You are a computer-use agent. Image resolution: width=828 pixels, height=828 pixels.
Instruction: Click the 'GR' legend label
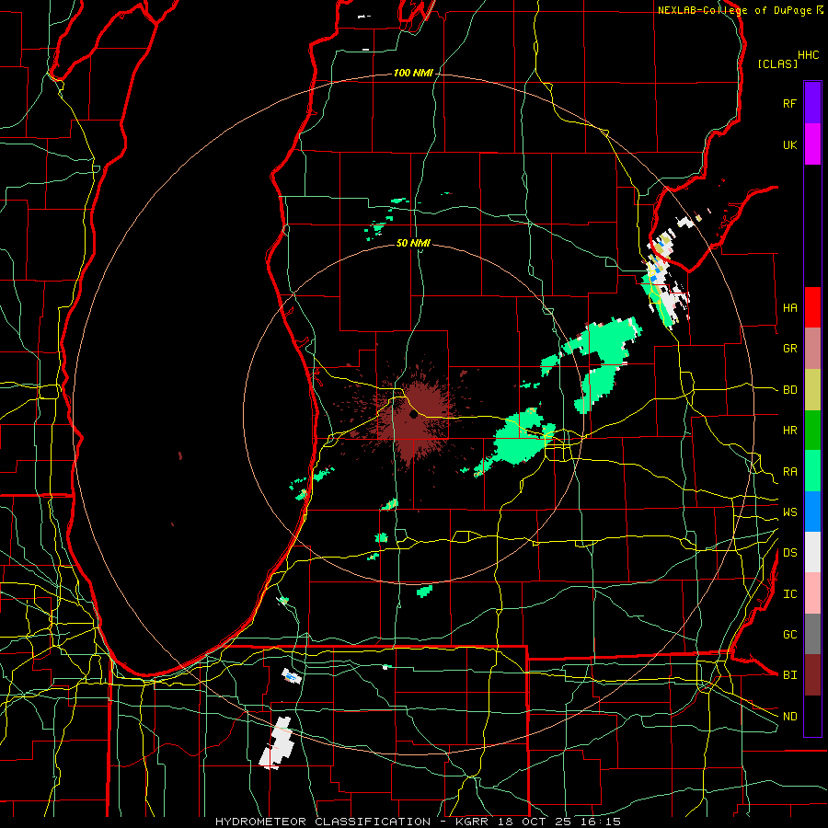click(789, 349)
